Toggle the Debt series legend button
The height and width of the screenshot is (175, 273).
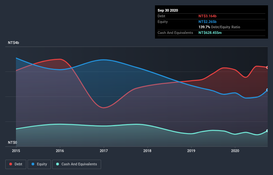(x=16, y=164)
